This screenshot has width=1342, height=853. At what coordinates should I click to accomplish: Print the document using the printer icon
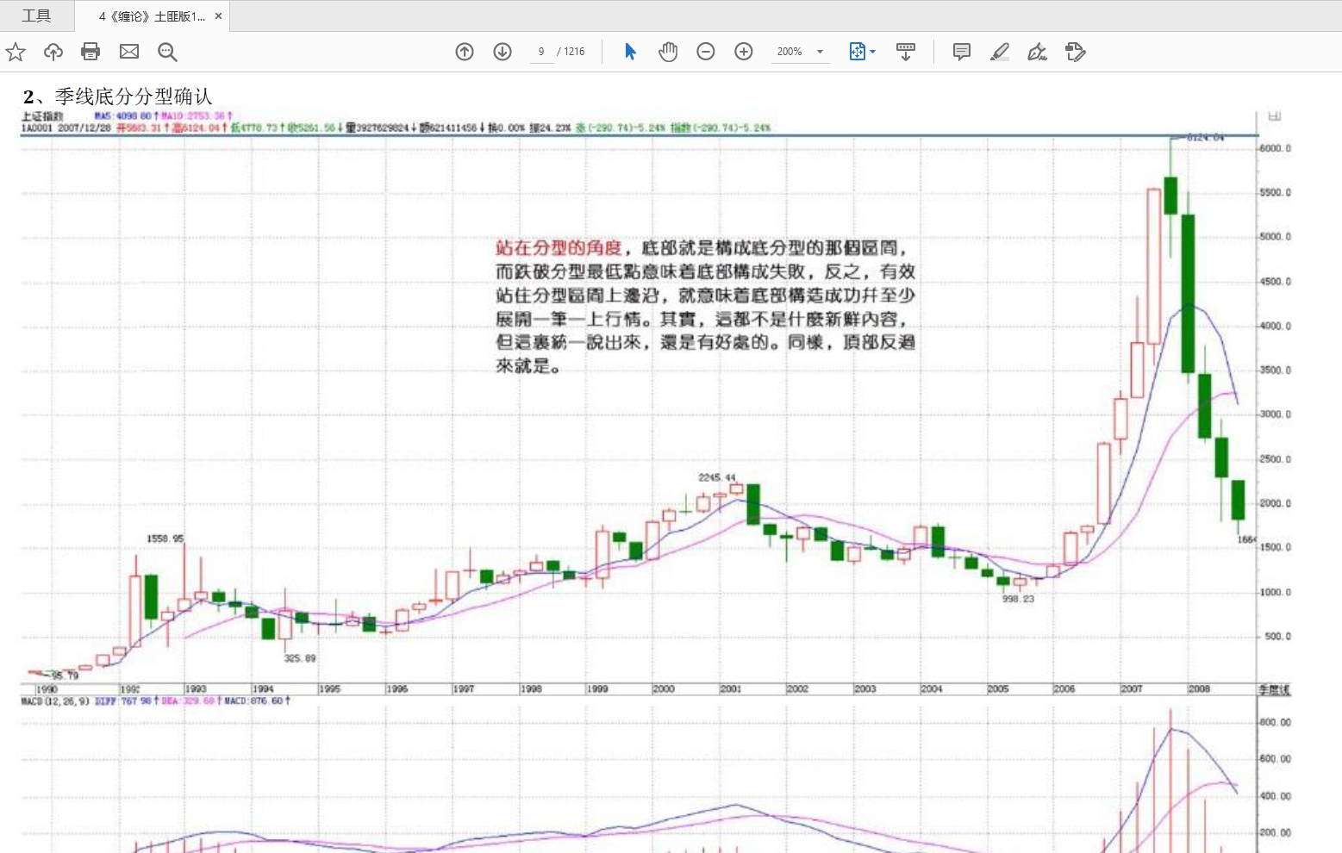(91, 52)
